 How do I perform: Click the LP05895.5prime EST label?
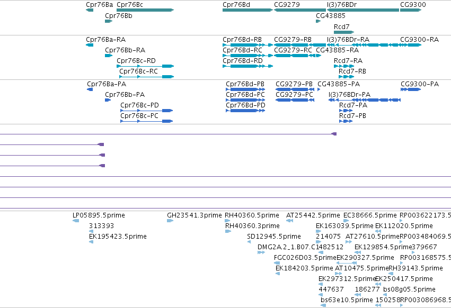[99, 215]
